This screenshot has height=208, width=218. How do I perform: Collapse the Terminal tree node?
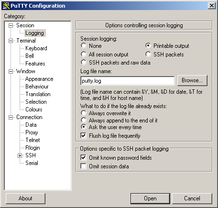click(x=11, y=41)
